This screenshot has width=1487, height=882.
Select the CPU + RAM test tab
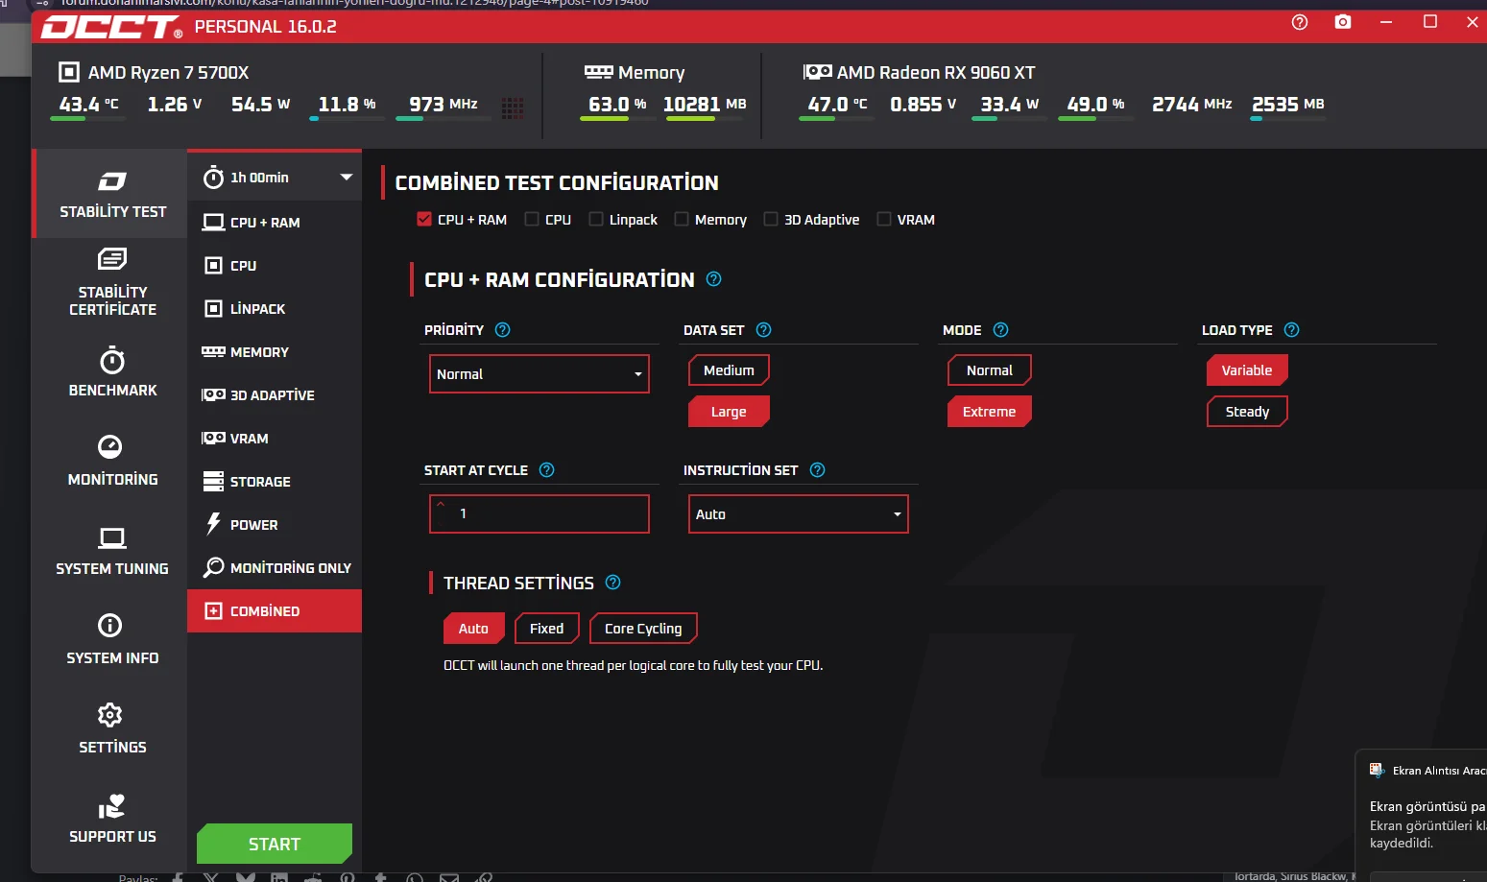(x=275, y=223)
